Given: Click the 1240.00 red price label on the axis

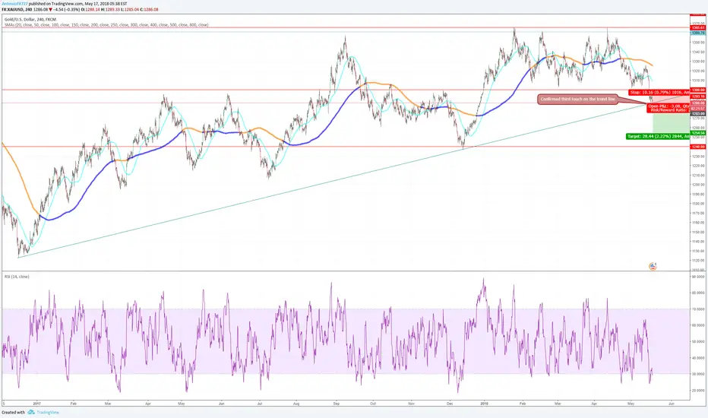Looking at the screenshot, I should click(699, 147).
